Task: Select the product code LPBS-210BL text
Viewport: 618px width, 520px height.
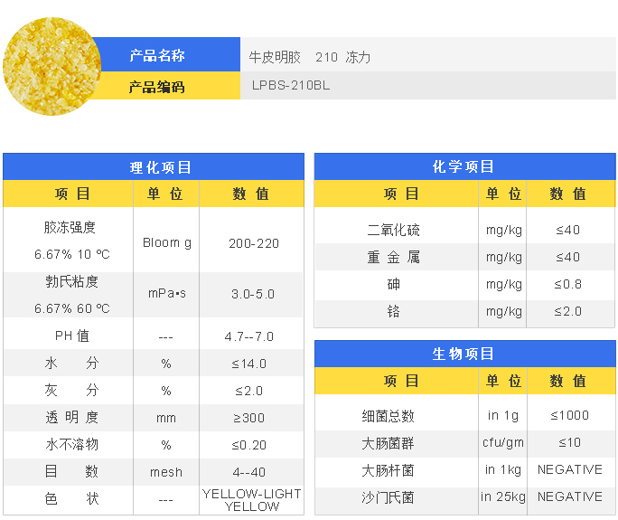Action: click(x=291, y=87)
